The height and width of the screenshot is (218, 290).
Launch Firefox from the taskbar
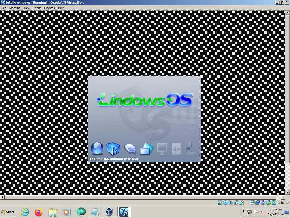(x=39, y=212)
